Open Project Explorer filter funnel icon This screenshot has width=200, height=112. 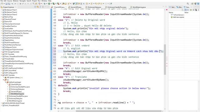click(x=40, y=7)
